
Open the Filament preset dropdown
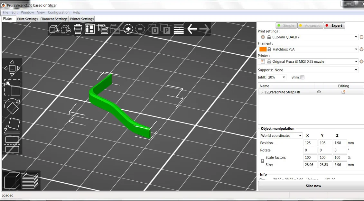[x=356, y=49]
